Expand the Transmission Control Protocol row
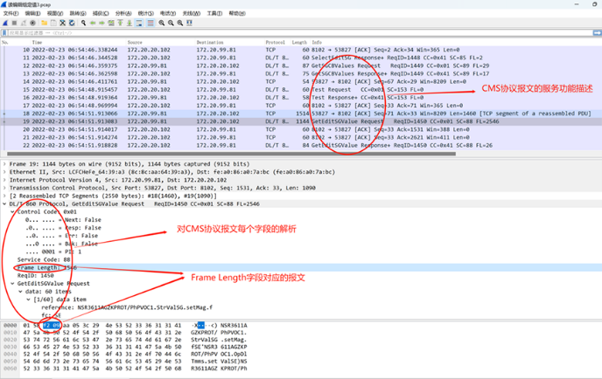602x379 pixels. coord(4,189)
